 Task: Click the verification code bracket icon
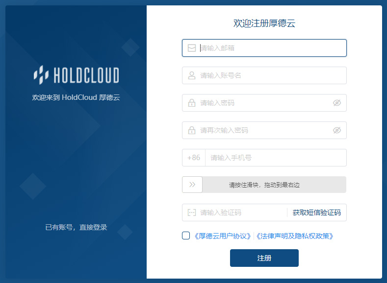[x=191, y=212]
